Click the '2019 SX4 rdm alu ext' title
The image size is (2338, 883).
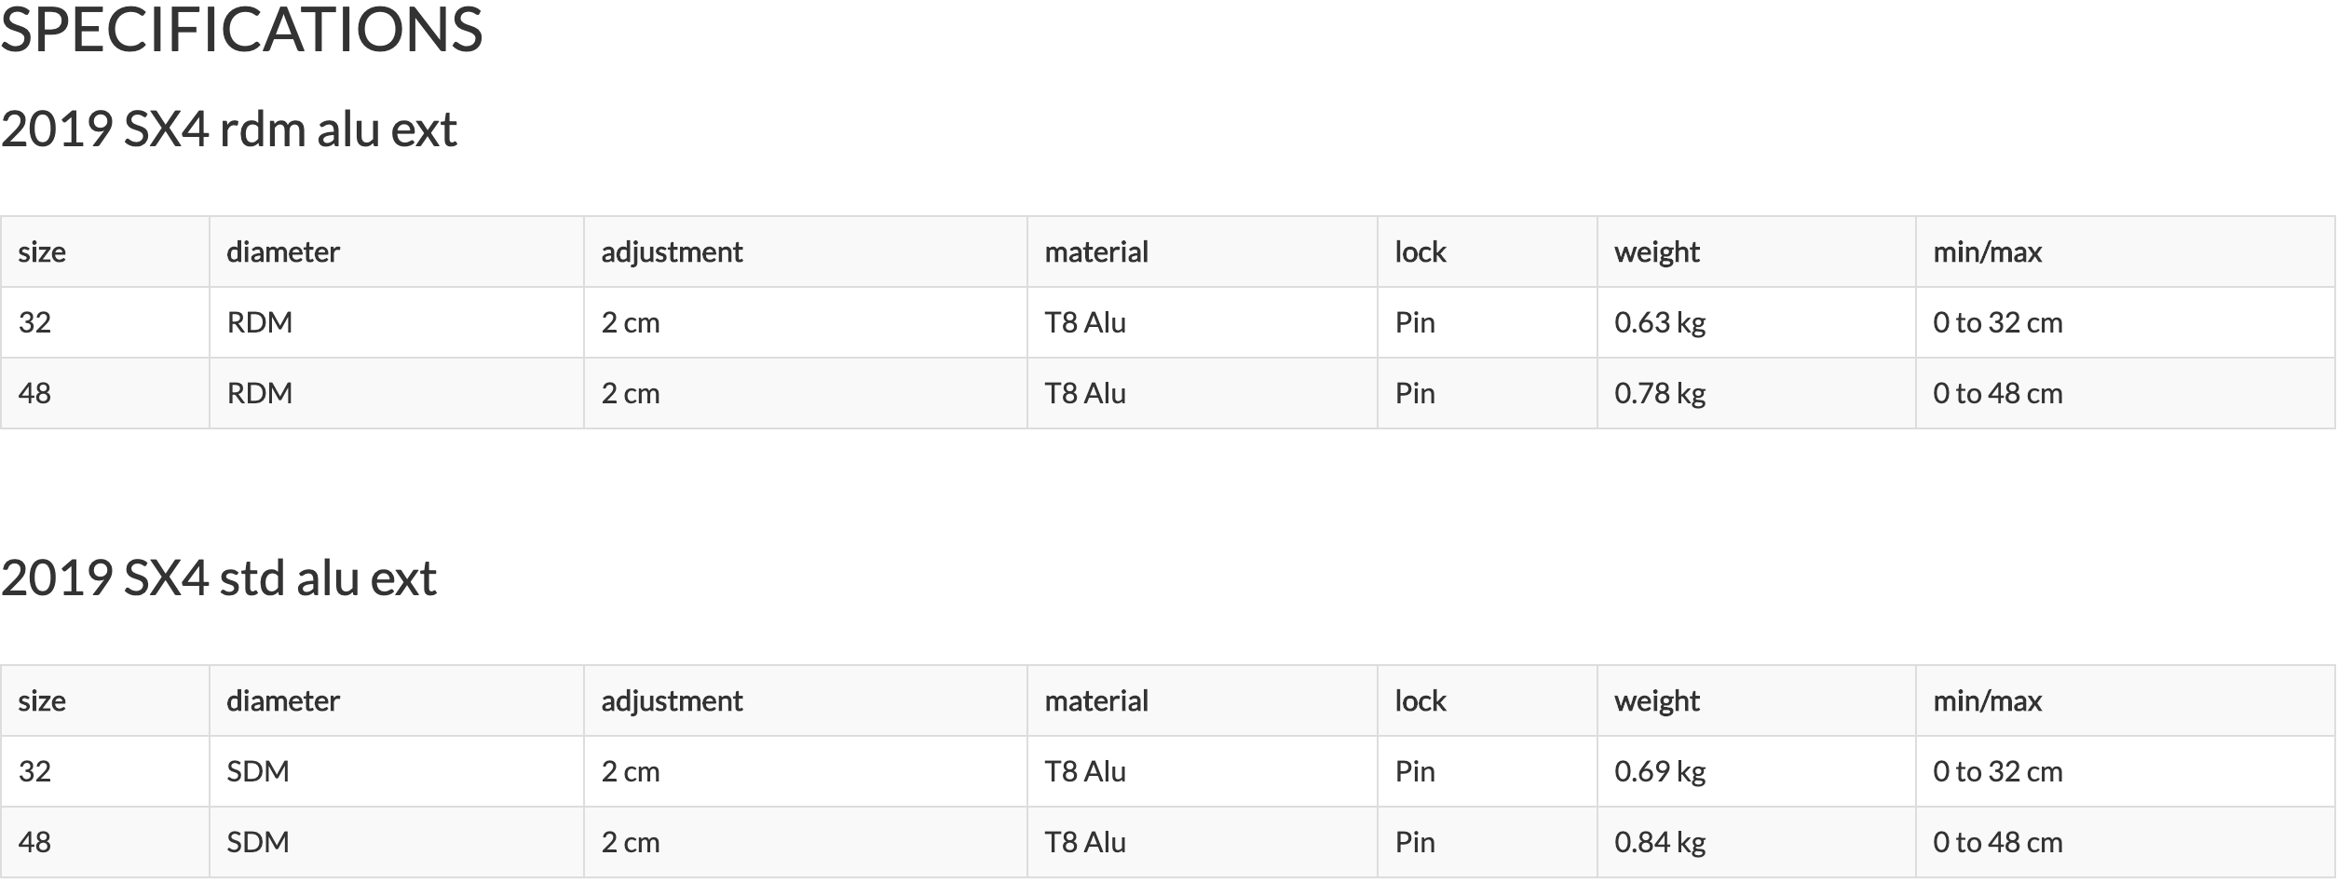click(x=229, y=129)
